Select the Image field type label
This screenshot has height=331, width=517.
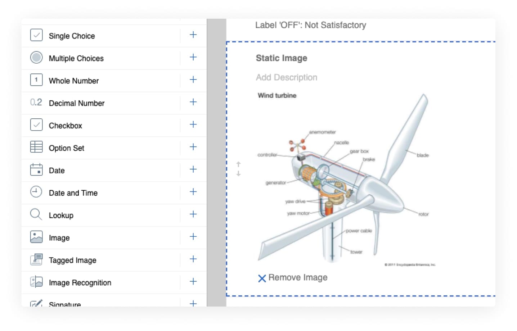59,238
